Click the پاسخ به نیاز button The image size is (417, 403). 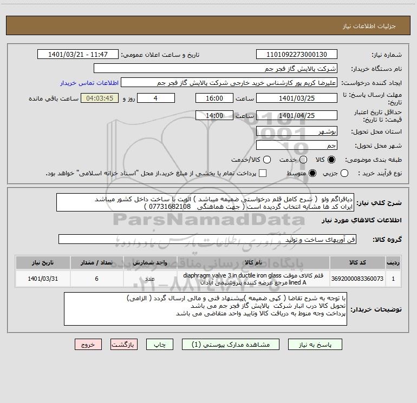[315, 345]
